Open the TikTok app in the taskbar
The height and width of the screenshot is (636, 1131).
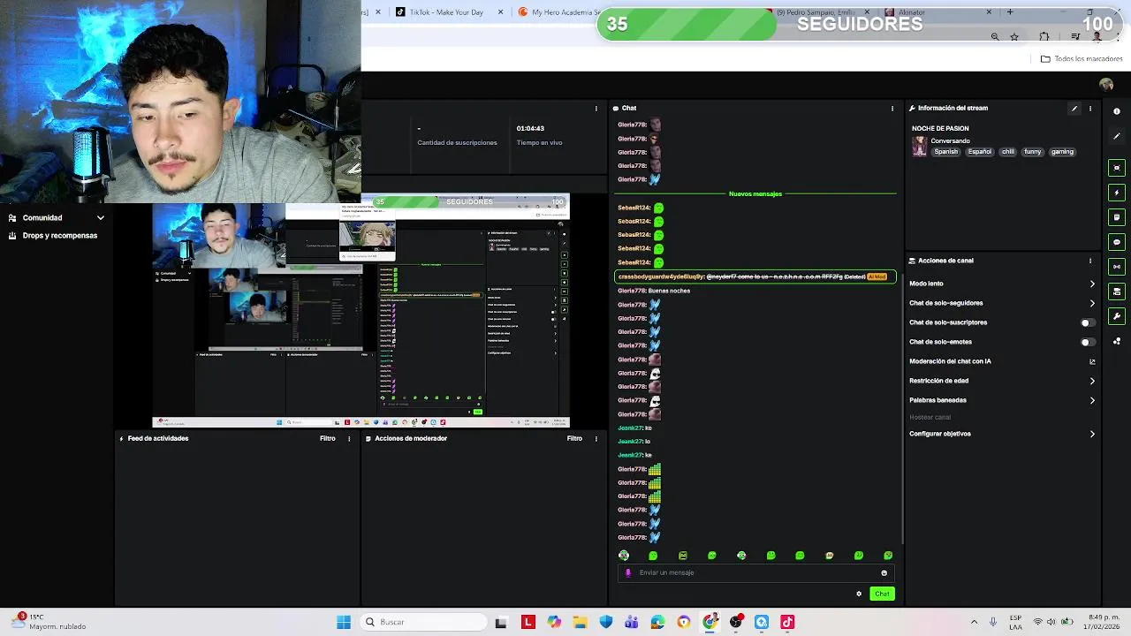click(787, 622)
